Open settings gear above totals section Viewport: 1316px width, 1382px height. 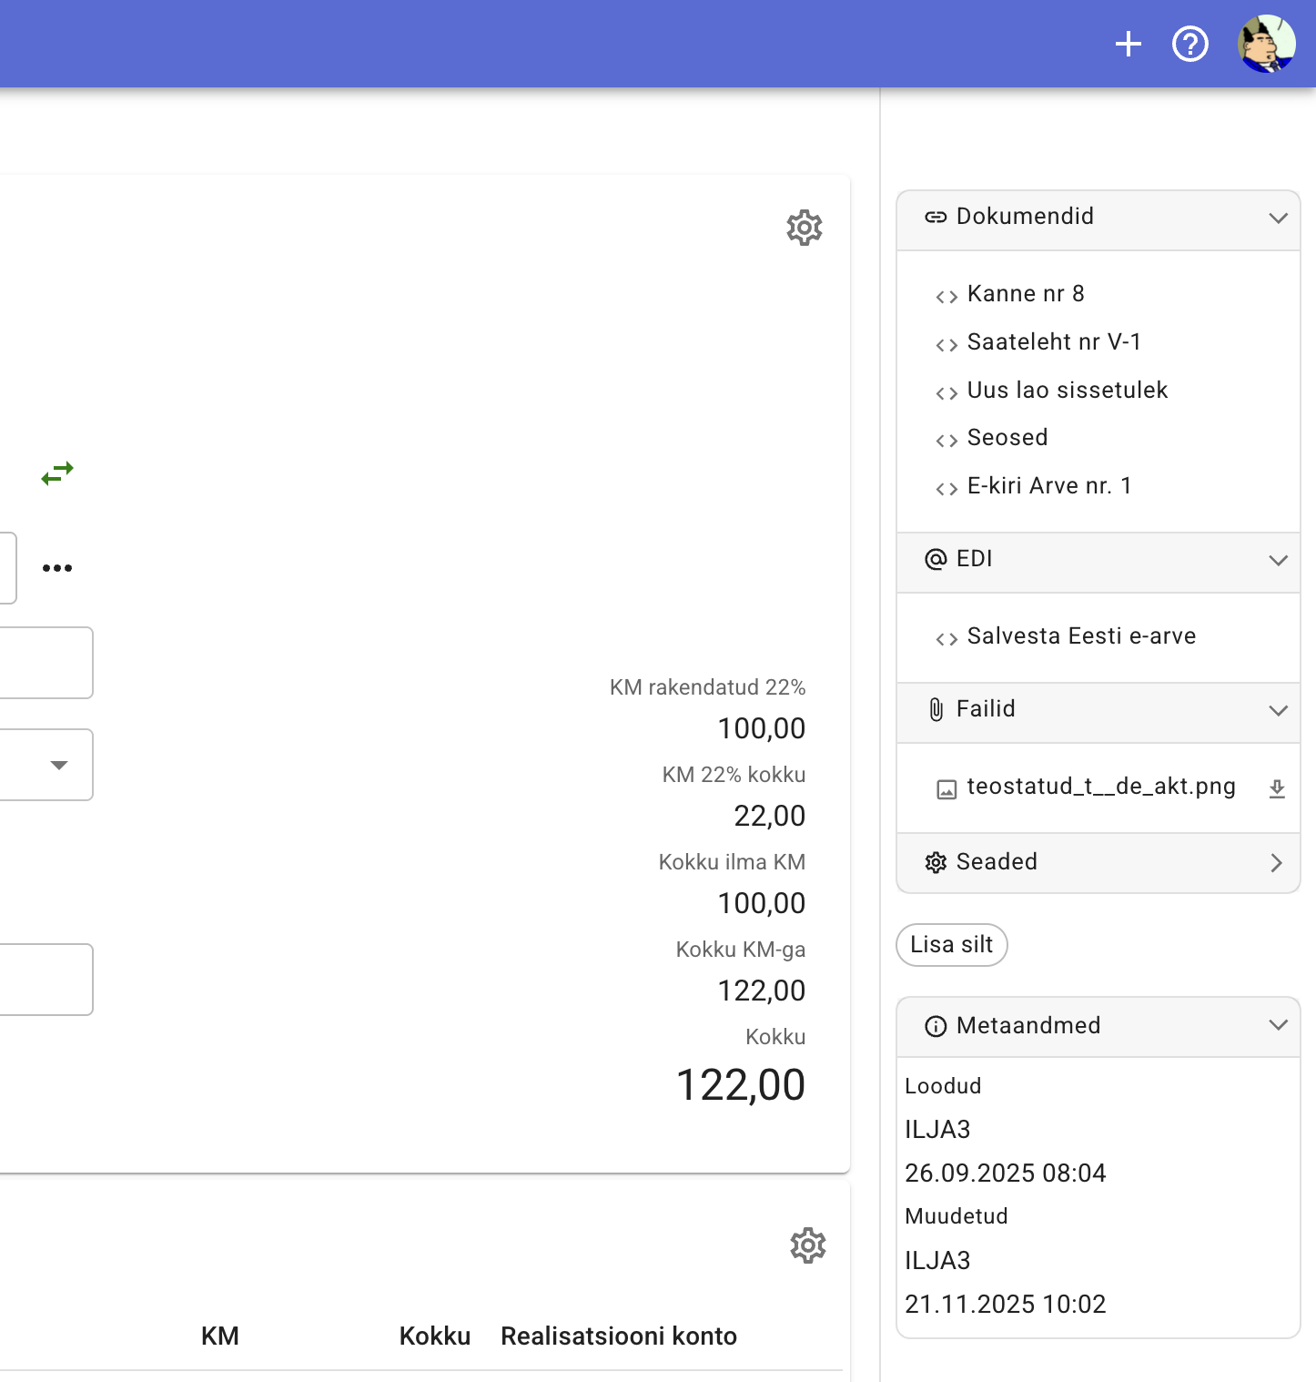tap(804, 228)
